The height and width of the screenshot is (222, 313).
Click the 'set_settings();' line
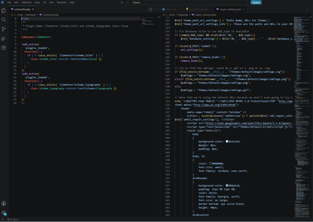tap(192, 50)
